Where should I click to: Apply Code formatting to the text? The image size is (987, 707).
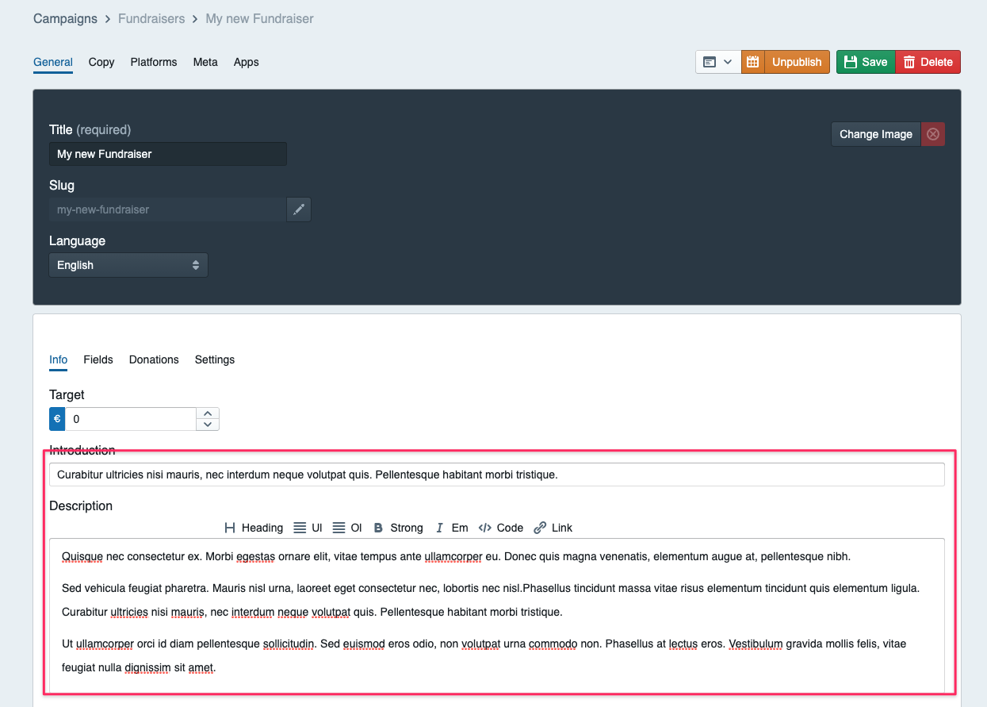pyautogui.click(x=501, y=528)
